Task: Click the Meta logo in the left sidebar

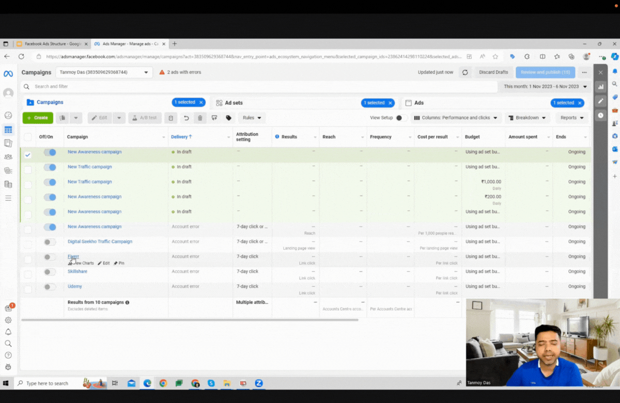Action: tap(8, 73)
